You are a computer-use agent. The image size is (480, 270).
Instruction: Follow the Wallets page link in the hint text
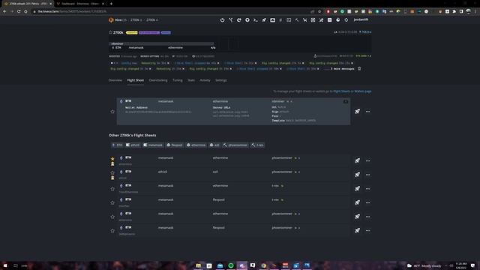[363, 91]
